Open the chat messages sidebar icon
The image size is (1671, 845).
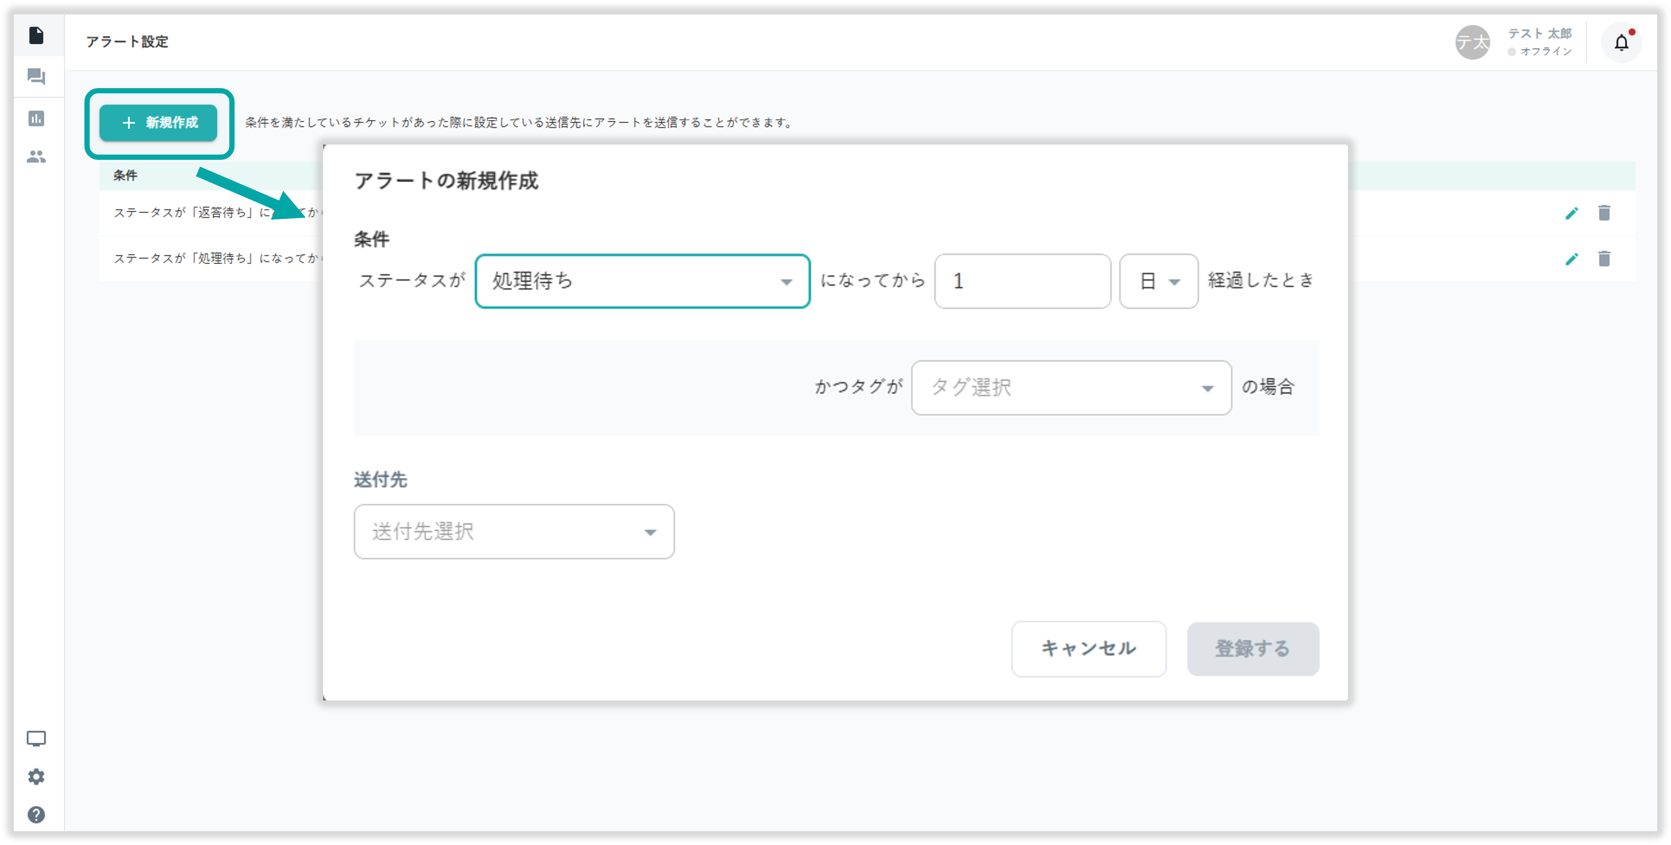click(x=36, y=77)
